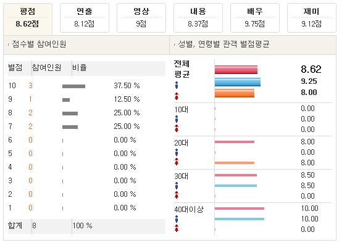Click the 성별, 연령별 관객 별점평균 header
The height and width of the screenshot is (248, 347).
tap(224, 44)
